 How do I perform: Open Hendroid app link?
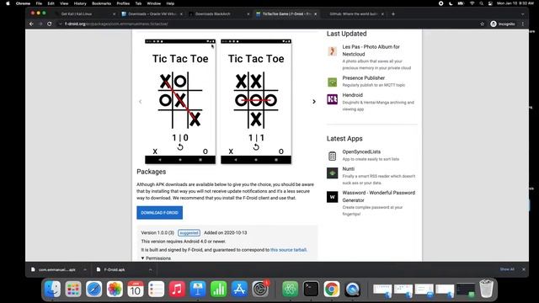click(352, 95)
